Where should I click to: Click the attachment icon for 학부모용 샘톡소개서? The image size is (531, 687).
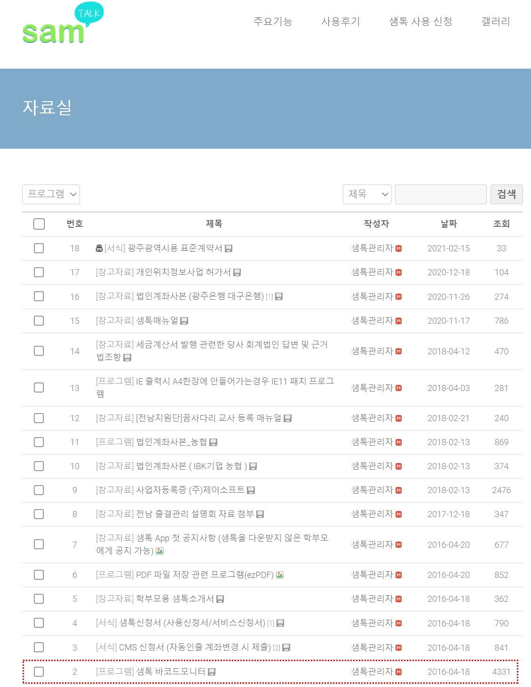(x=220, y=599)
